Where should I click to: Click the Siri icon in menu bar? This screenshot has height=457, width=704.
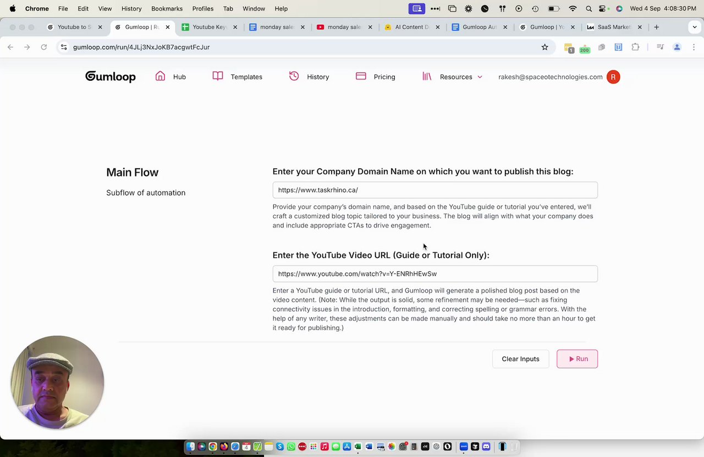tap(619, 9)
